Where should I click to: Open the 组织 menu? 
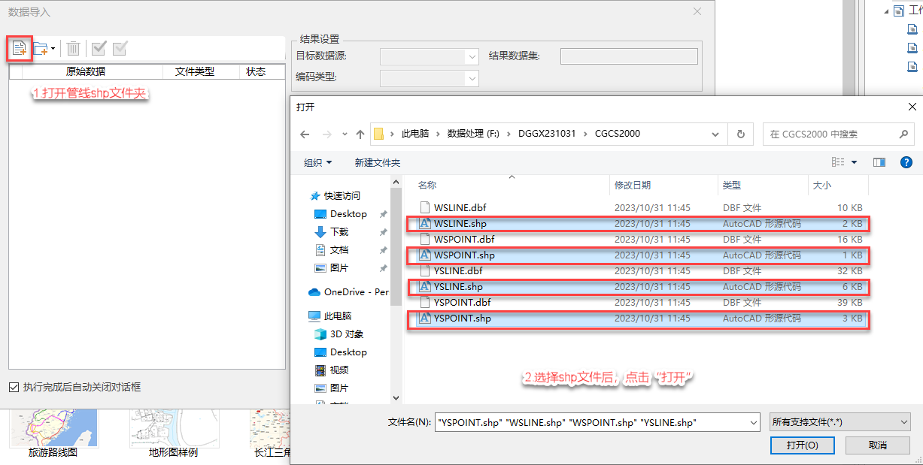[318, 162]
